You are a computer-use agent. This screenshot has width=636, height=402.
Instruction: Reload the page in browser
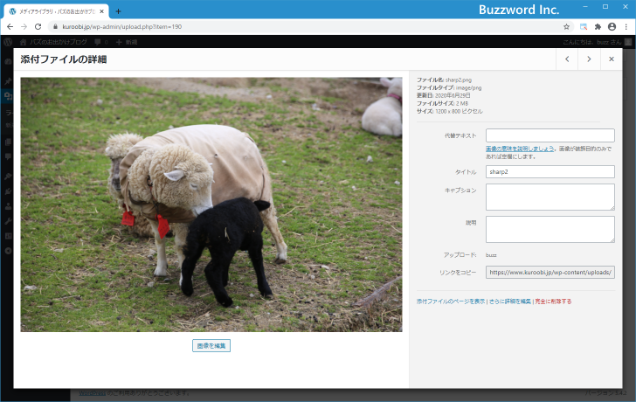pos(38,26)
